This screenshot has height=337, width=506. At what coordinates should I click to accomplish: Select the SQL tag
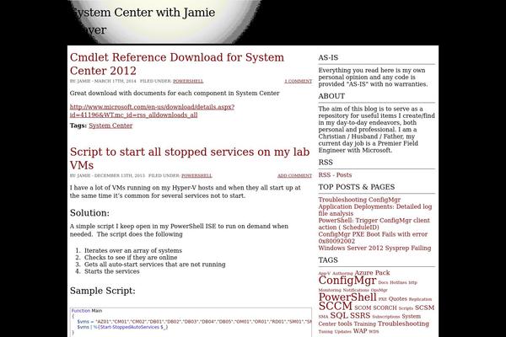[339, 315]
